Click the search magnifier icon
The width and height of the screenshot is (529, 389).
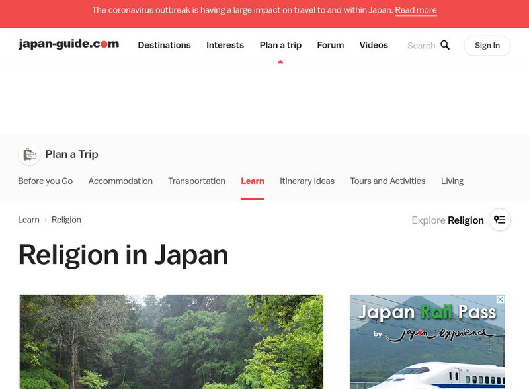click(x=445, y=45)
